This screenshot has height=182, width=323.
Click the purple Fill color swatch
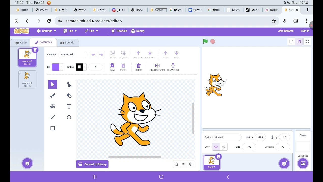pos(56,67)
